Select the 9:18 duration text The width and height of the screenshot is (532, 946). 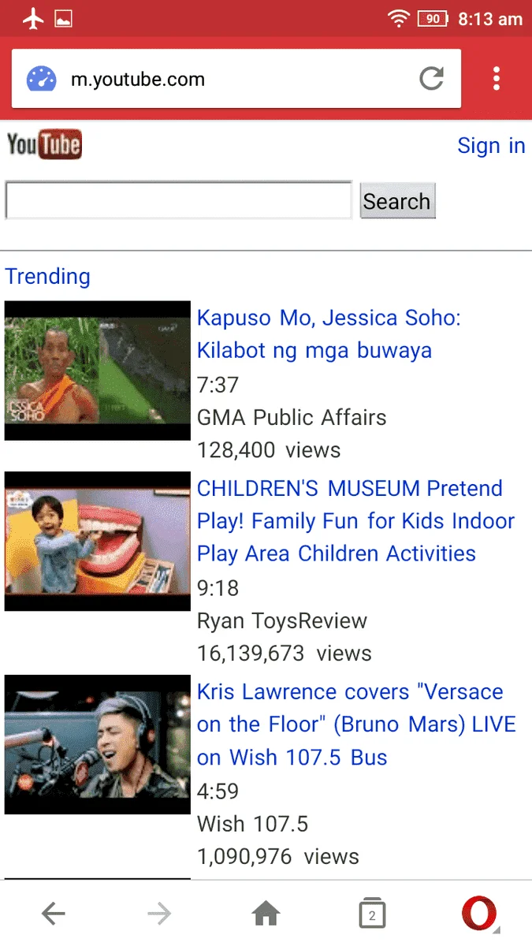click(218, 588)
